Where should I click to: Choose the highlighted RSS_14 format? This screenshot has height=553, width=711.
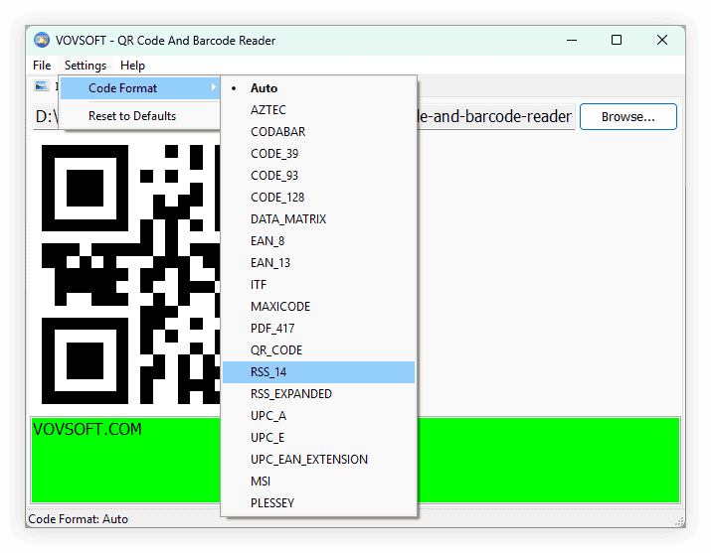pos(319,372)
